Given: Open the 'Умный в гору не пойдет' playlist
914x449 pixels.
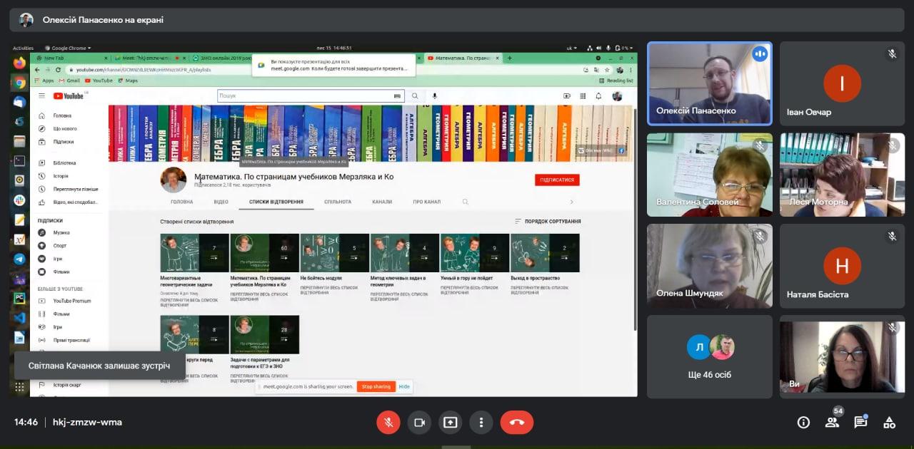Looking at the screenshot, I should [474, 252].
